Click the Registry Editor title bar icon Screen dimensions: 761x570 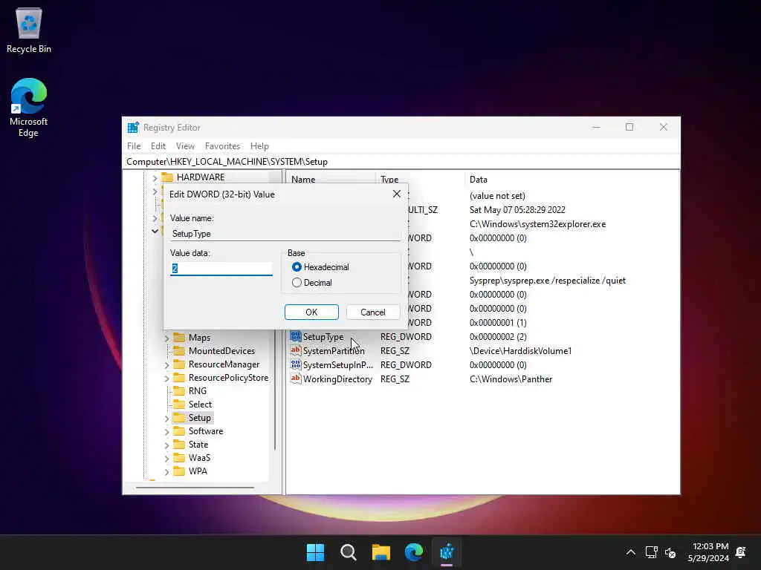(133, 128)
